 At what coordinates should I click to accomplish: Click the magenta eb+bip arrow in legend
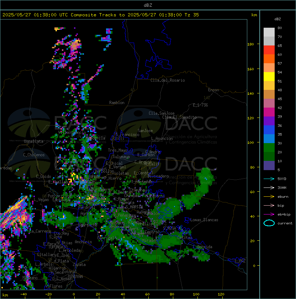coord(269,214)
